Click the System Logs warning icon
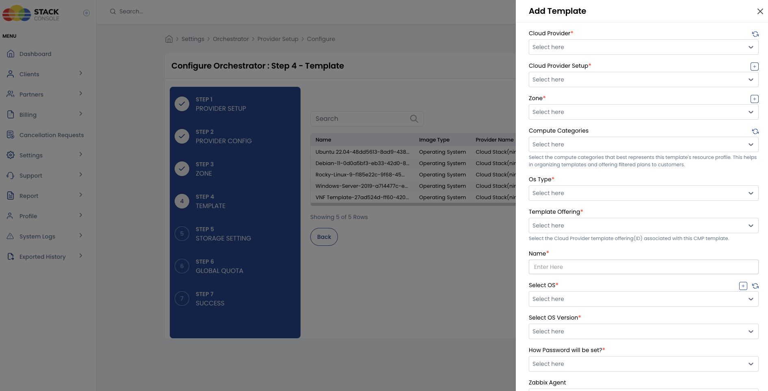Image resolution: width=768 pixels, height=391 pixels. (x=11, y=236)
